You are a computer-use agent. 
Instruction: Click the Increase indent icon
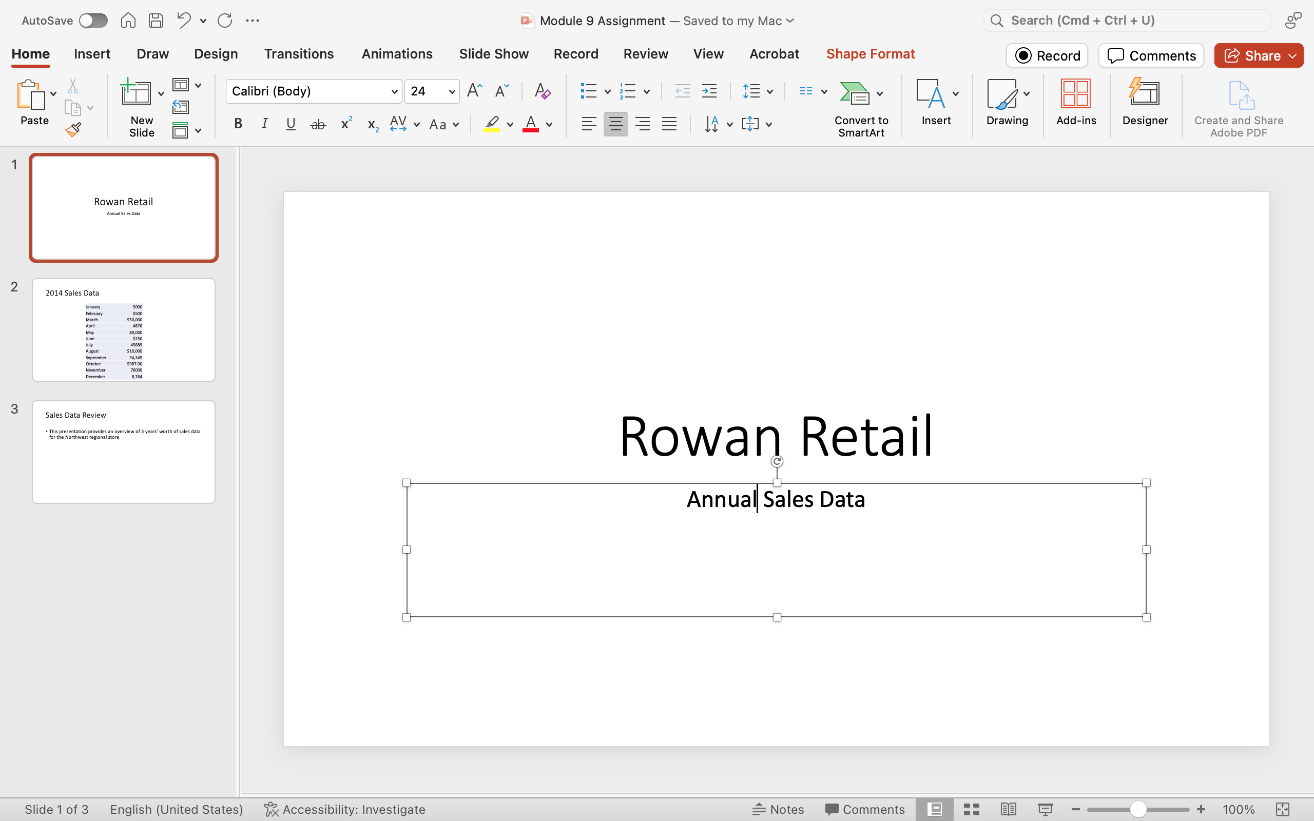(709, 91)
